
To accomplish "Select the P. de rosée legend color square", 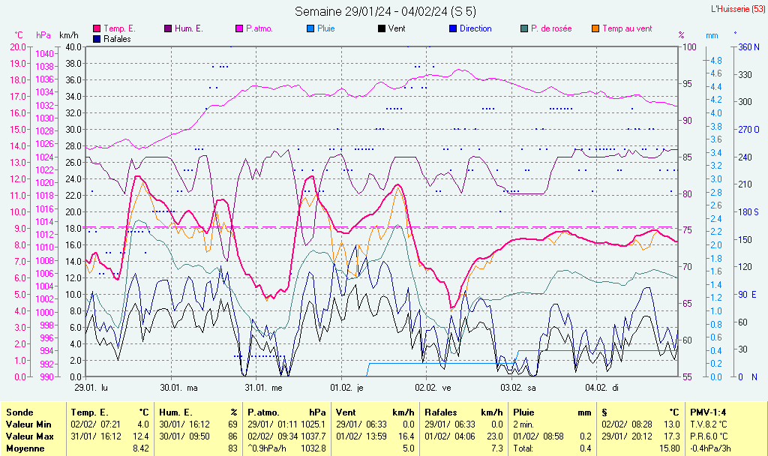I will [x=524, y=29].
